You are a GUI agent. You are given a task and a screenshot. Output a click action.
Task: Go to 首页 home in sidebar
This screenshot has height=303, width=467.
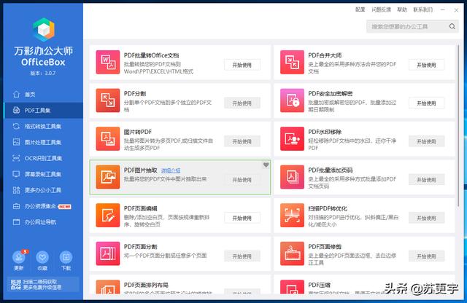click(29, 95)
